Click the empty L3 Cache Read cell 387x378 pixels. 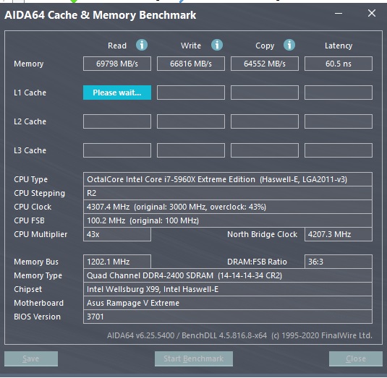pyautogui.click(x=117, y=150)
